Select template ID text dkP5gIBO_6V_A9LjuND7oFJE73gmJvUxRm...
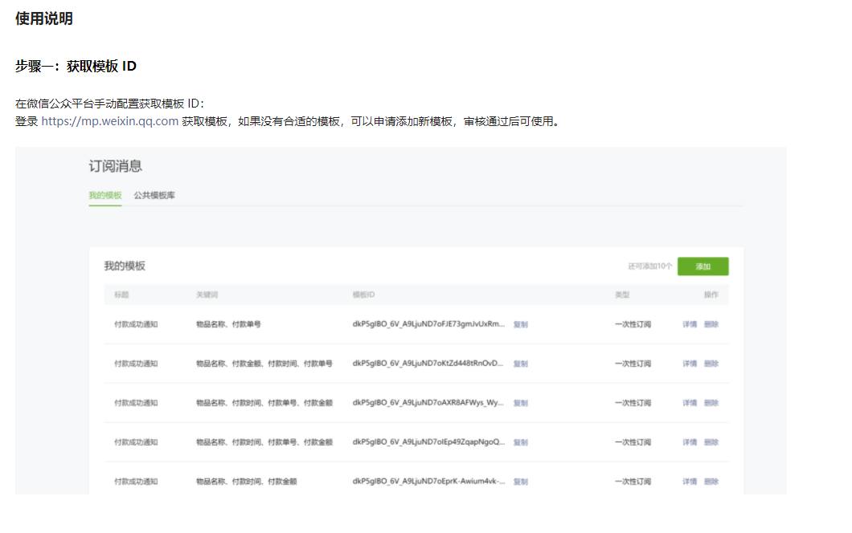 click(x=428, y=324)
